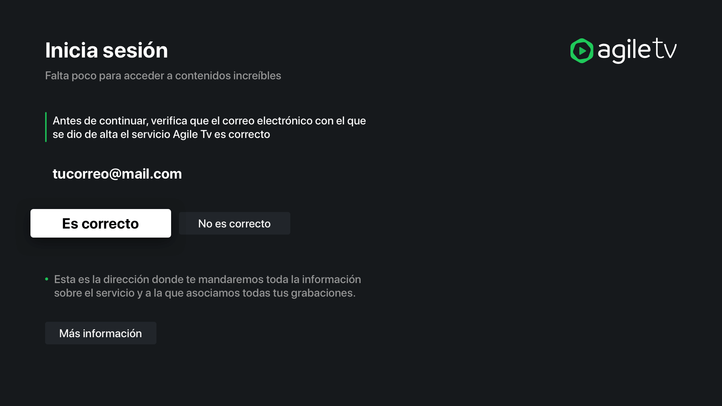Click the sobre el servicio text line

(205, 293)
